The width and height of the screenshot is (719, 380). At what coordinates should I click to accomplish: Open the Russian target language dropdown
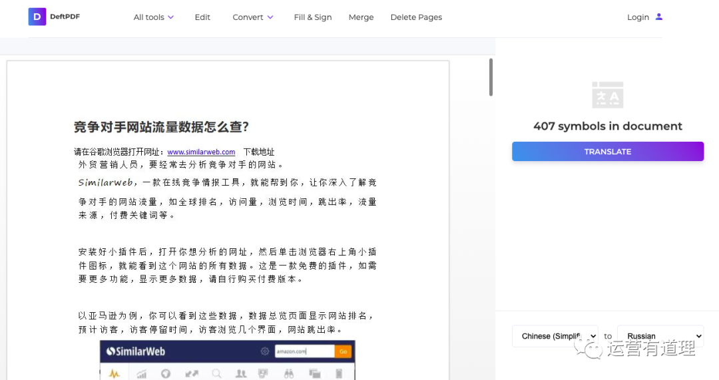point(660,336)
